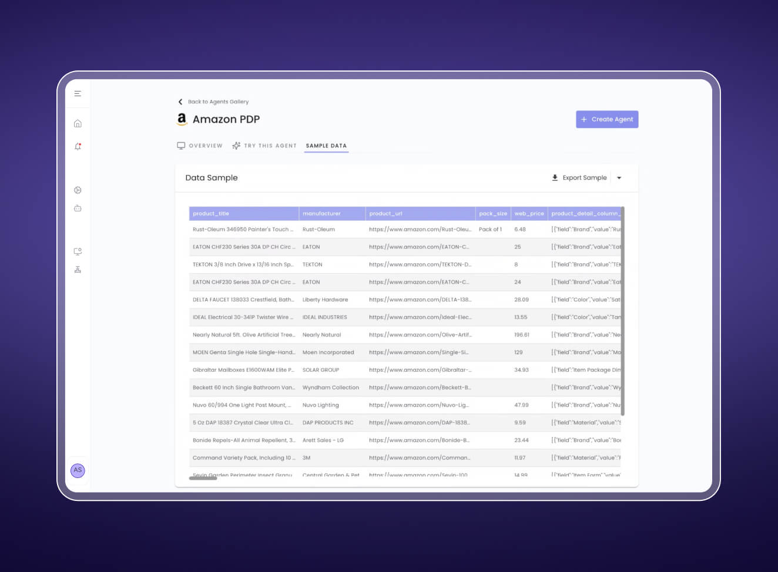Click the product_title column header
This screenshot has width=778, height=572.
(x=244, y=214)
